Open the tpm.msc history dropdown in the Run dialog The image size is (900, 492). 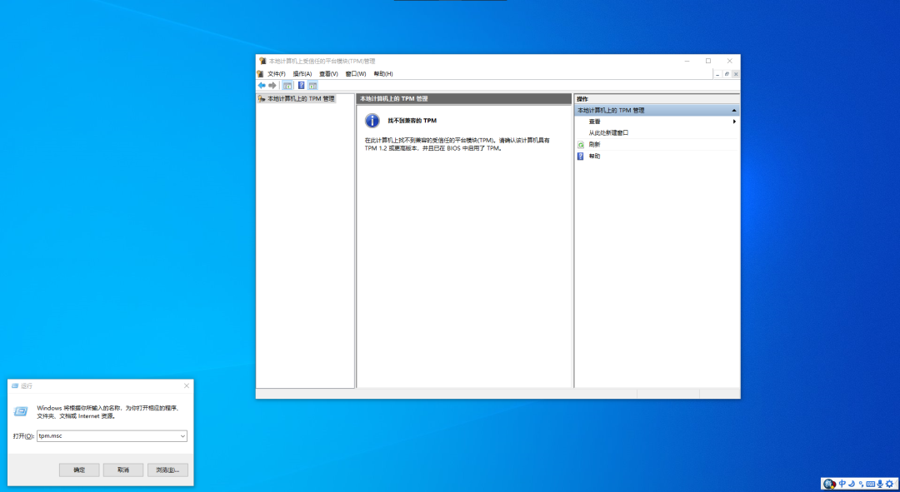click(181, 435)
